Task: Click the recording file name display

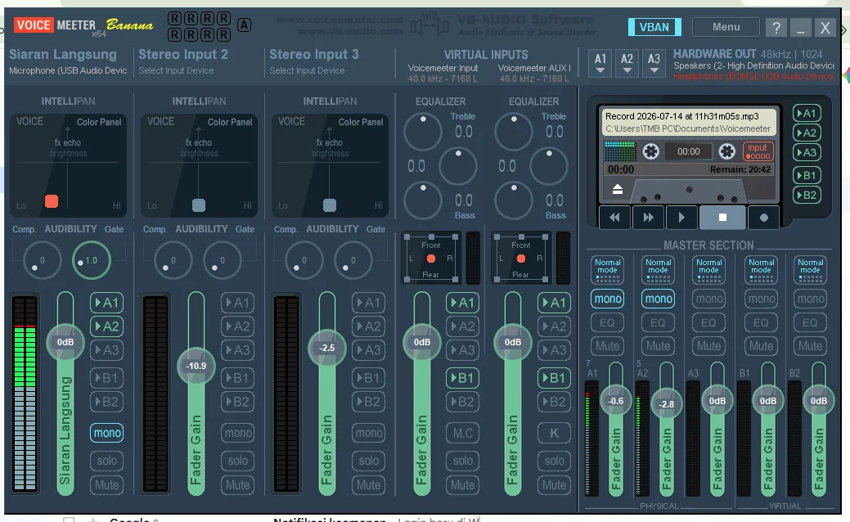Action: tap(689, 123)
